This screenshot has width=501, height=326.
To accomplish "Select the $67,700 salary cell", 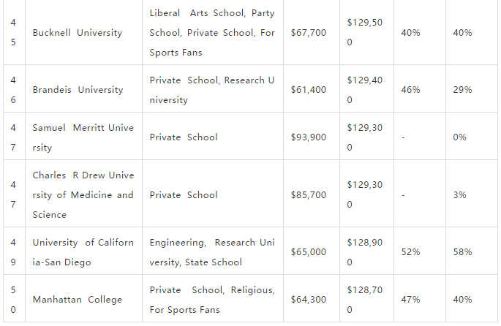I will click(x=312, y=33).
